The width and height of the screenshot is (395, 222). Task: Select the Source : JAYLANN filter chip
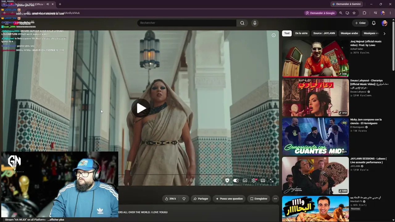click(x=324, y=33)
